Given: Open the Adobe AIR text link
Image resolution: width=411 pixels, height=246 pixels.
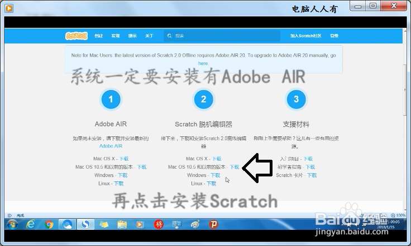Looking at the screenshot, I should click(111, 146).
